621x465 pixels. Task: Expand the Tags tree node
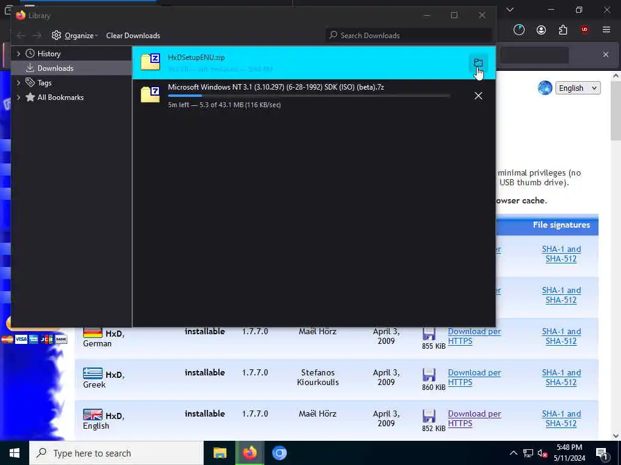(18, 82)
